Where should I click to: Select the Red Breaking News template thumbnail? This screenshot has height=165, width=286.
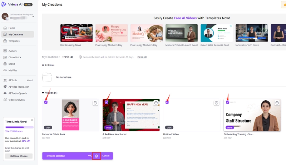click(77, 33)
